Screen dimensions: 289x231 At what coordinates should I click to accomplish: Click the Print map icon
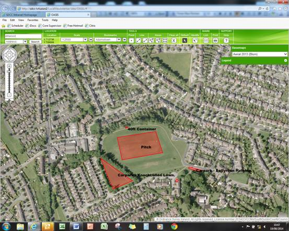click(215, 41)
